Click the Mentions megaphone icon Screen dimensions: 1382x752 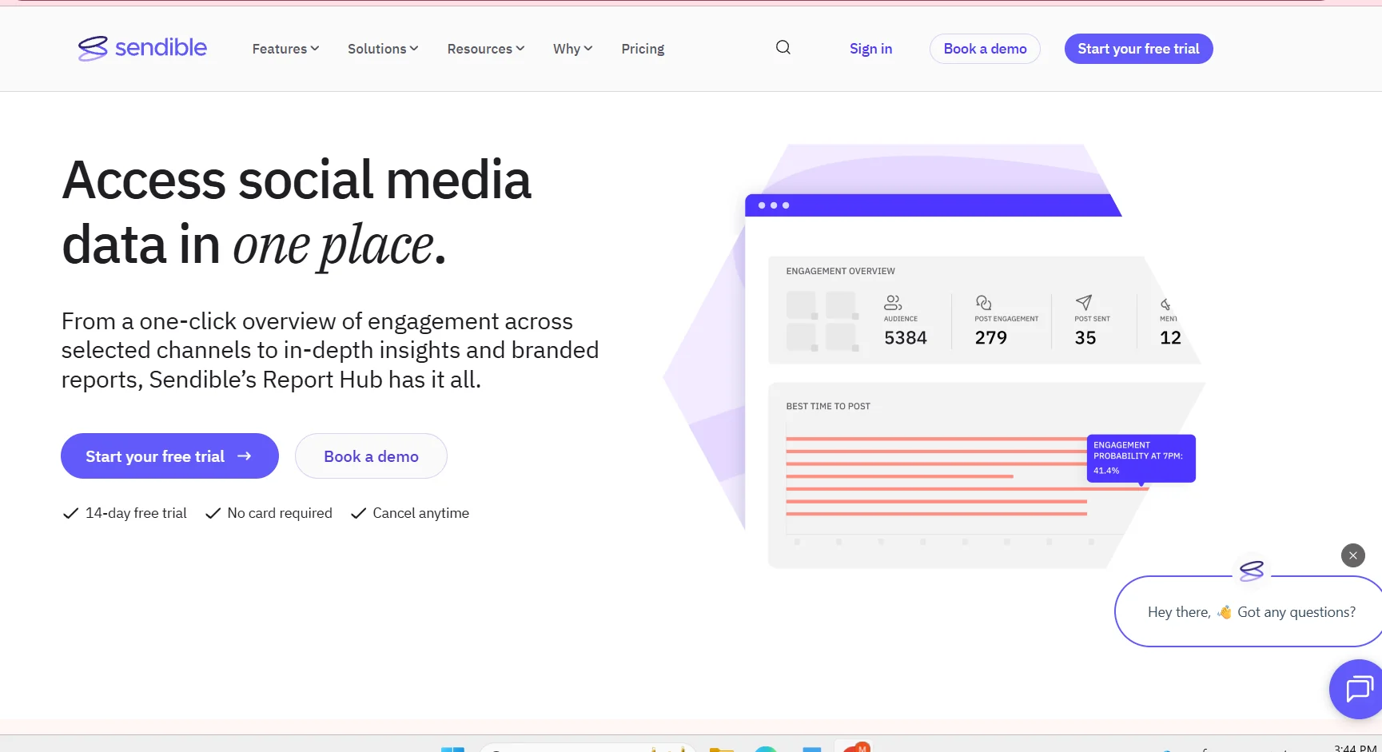(x=1166, y=303)
